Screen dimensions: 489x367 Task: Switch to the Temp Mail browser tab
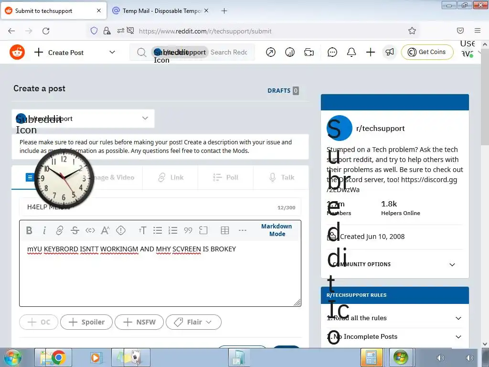pyautogui.click(x=160, y=11)
